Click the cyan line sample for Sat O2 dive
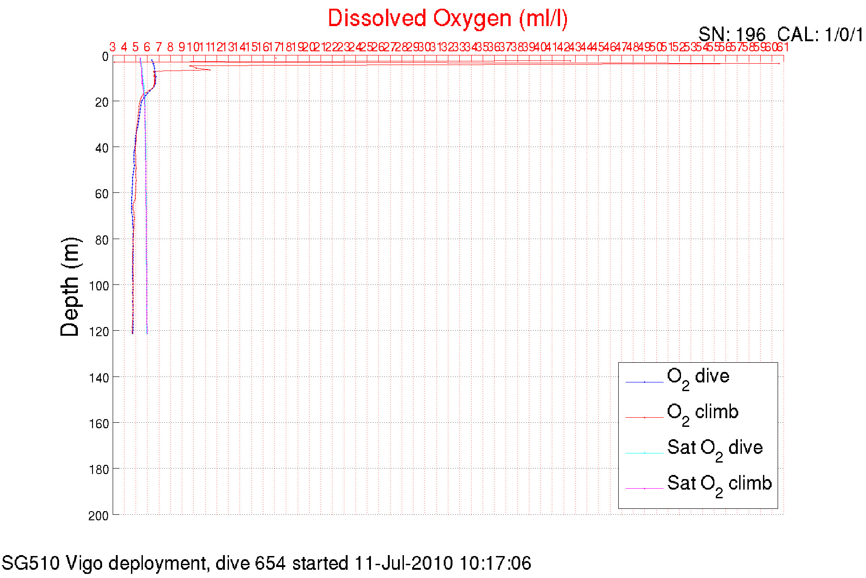Viewport: 866px width, 578px height. (644, 453)
